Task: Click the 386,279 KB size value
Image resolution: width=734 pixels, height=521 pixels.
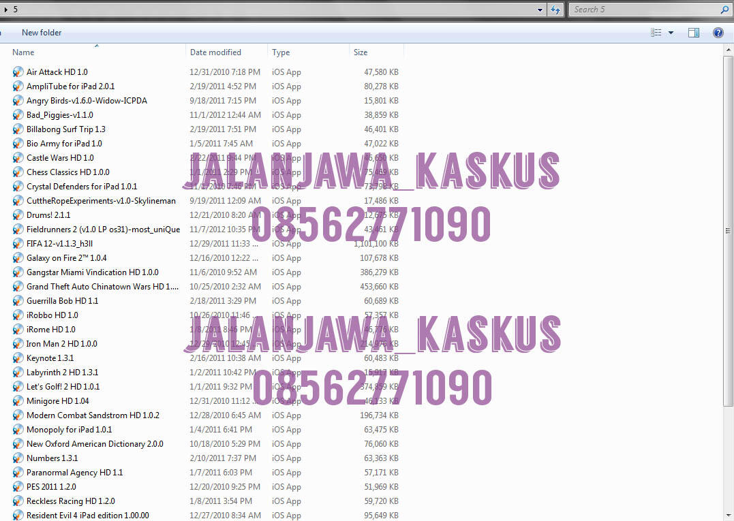Action: [379, 272]
